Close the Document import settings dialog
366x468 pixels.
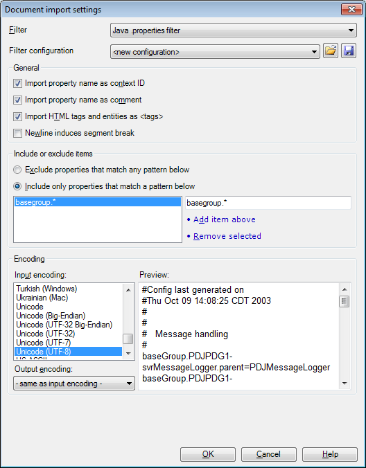click(351, 9)
